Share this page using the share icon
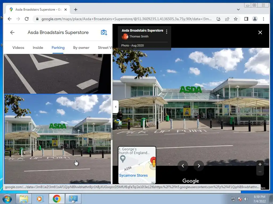 click(x=227, y=19)
